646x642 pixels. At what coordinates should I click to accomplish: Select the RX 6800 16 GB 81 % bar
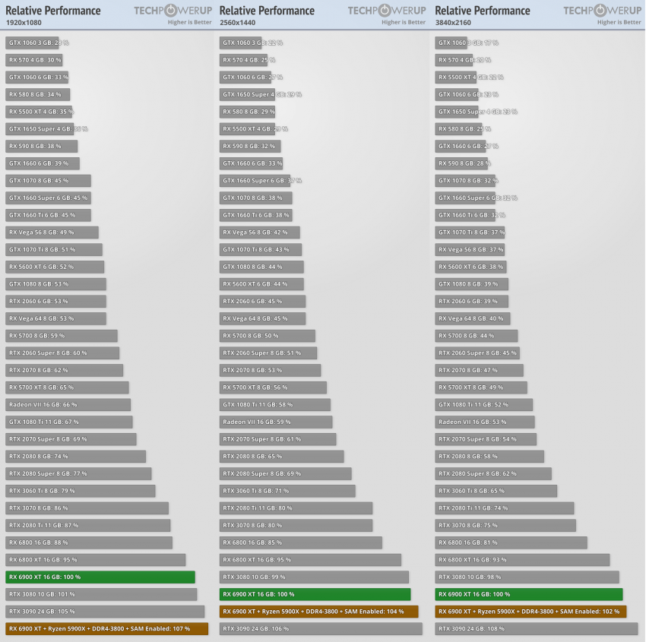click(x=511, y=542)
